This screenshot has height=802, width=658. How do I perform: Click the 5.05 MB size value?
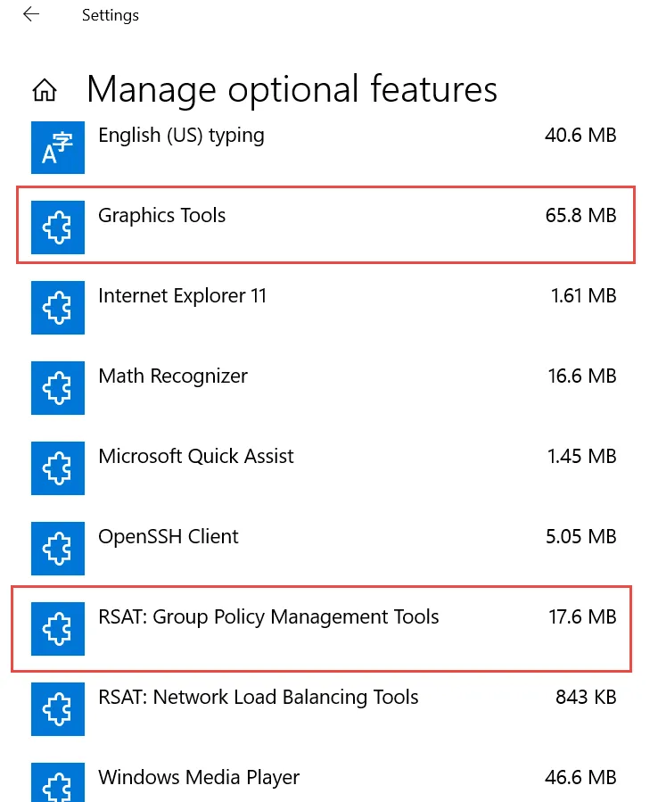(580, 536)
